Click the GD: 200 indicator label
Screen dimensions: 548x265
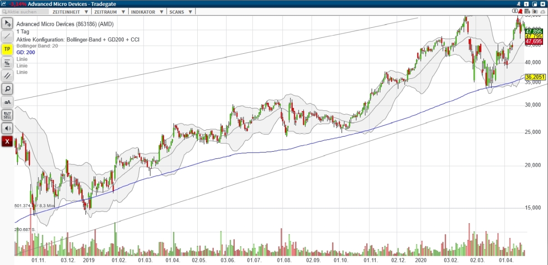pyautogui.click(x=26, y=52)
